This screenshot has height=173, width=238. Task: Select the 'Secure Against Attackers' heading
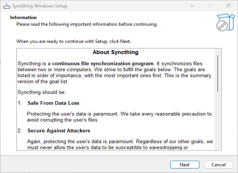pos(58,131)
